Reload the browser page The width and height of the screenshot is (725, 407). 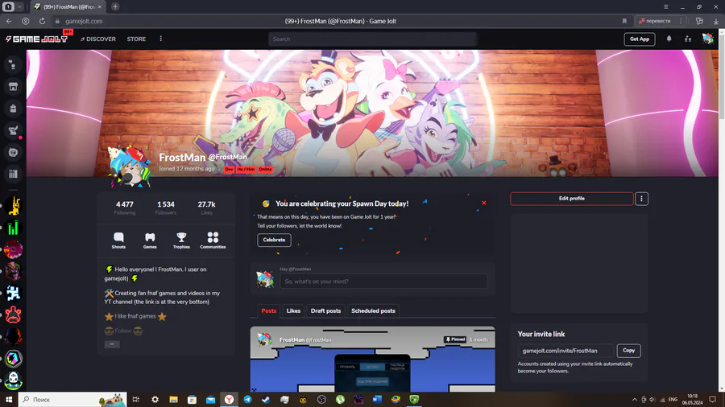(42, 21)
